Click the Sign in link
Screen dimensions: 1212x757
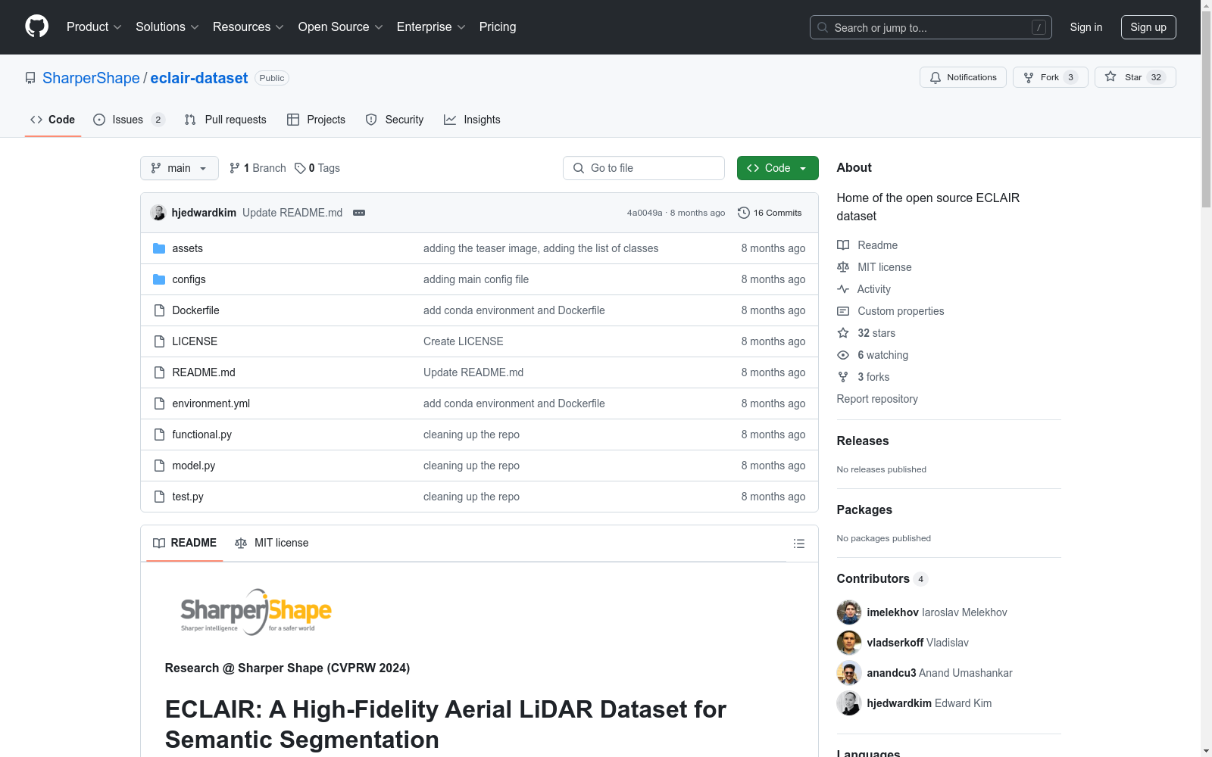1086,27
